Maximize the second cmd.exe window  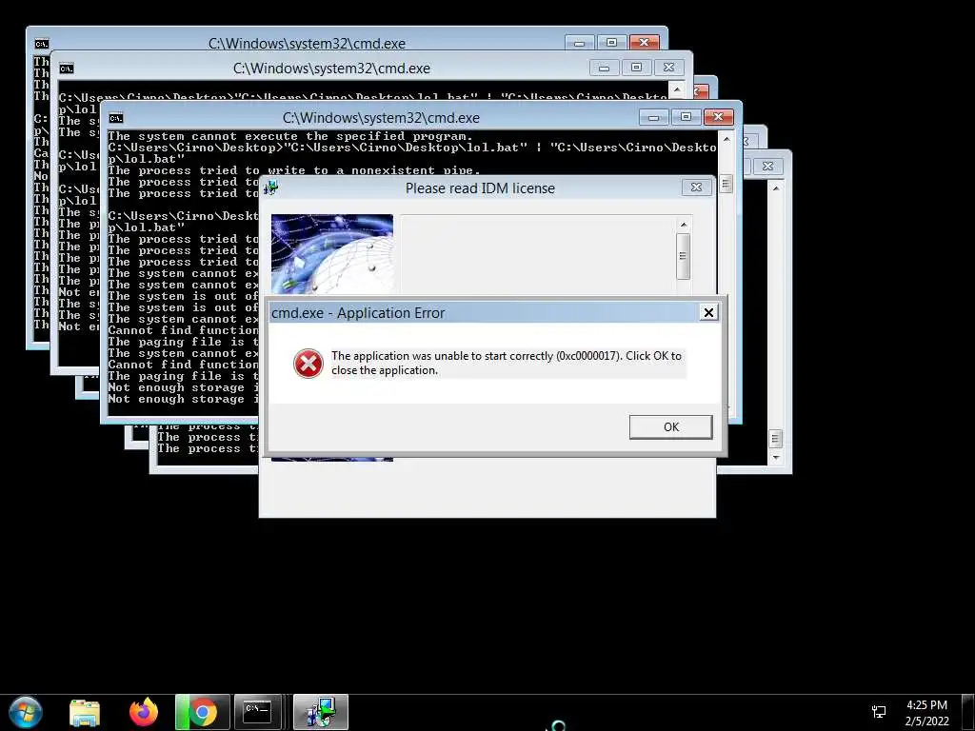[x=636, y=68]
